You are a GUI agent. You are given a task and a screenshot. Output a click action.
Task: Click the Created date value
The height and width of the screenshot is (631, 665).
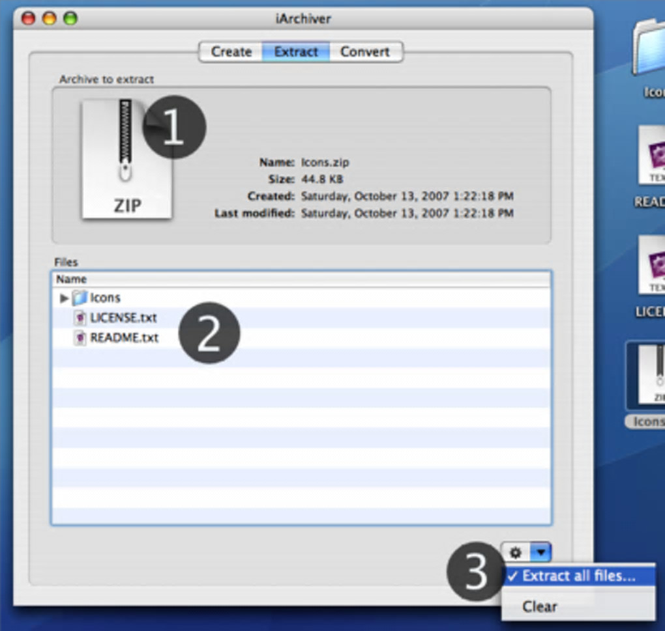click(x=407, y=196)
